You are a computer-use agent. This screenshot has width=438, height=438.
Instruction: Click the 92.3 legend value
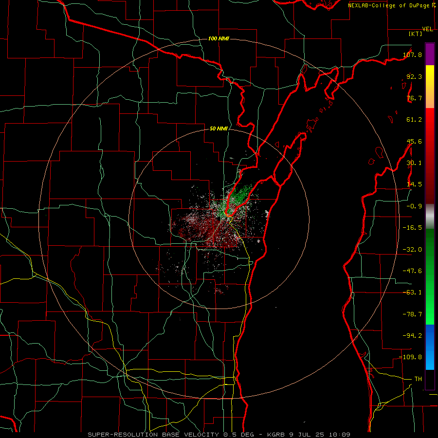click(414, 76)
